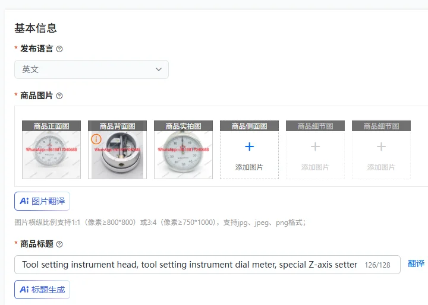Click the 商品正面图 header label
This screenshot has width=428, height=305.
51,126
